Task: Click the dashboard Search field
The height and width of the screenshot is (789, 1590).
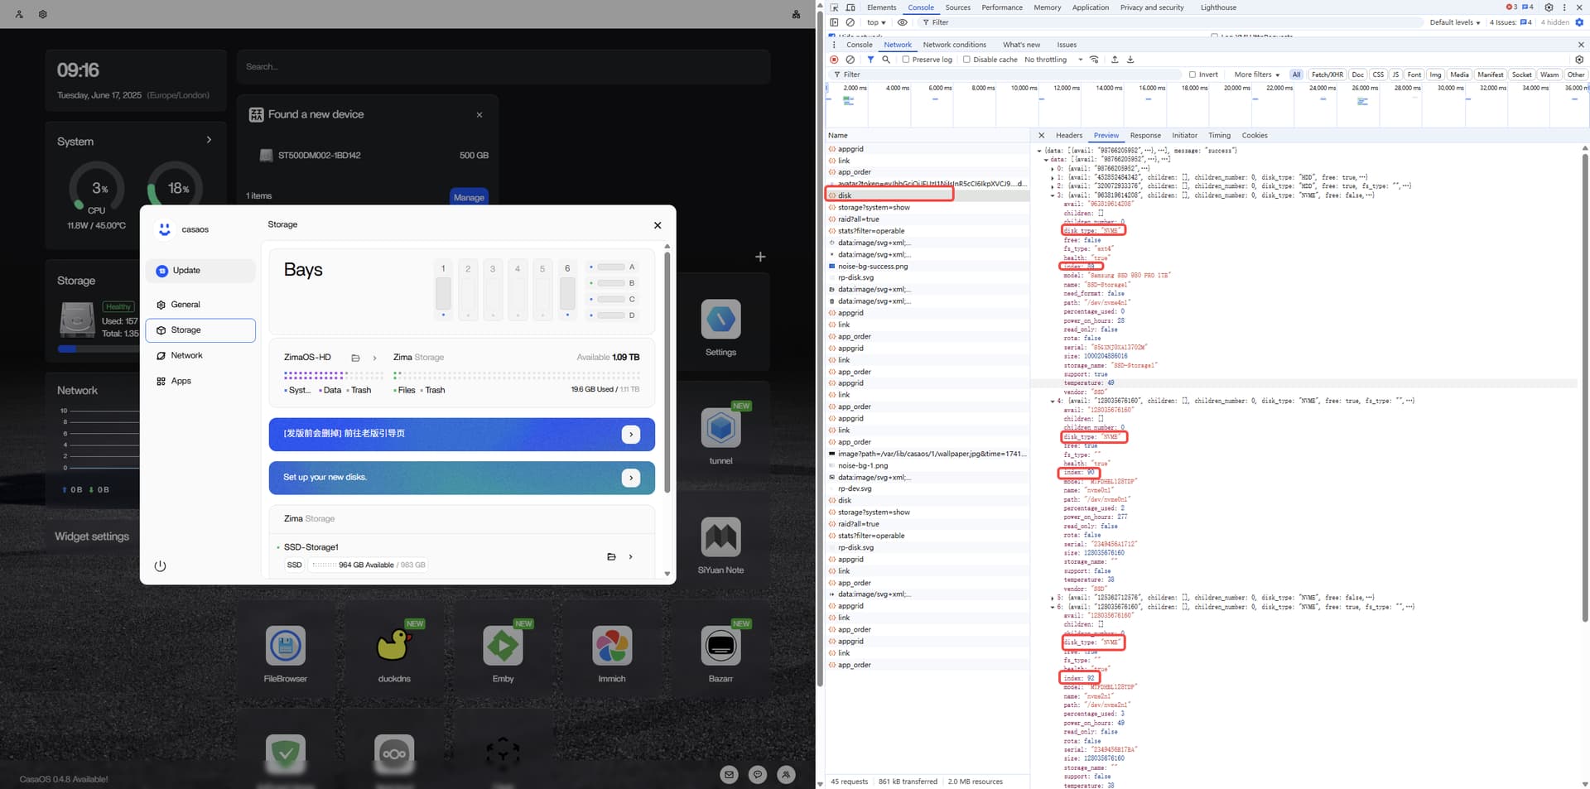Action: pos(503,67)
